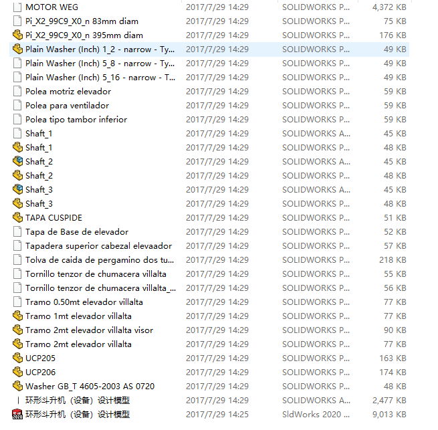Click the 2,477 KB size value

point(389,401)
